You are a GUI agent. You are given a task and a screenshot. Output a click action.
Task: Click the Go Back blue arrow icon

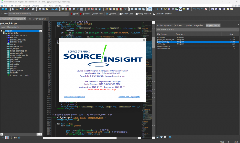point(3,9)
